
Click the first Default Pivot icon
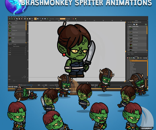click(134, 24)
